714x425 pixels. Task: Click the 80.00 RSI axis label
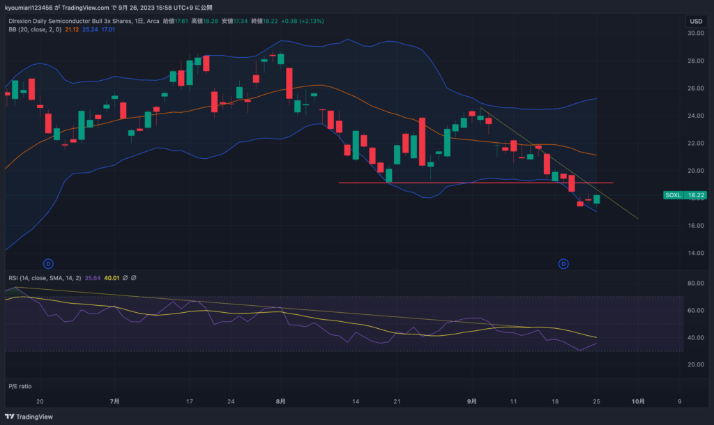click(x=696, y=283)
